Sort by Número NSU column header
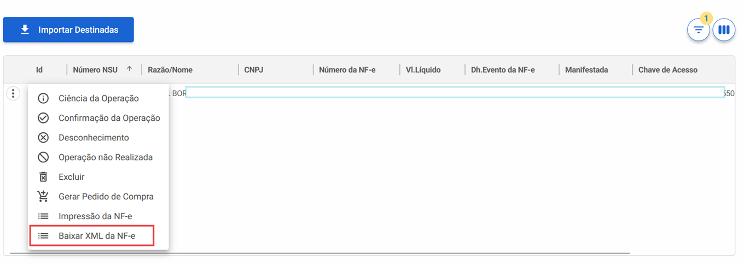Viewport: 744px width, 265px height. pos(95,70)
